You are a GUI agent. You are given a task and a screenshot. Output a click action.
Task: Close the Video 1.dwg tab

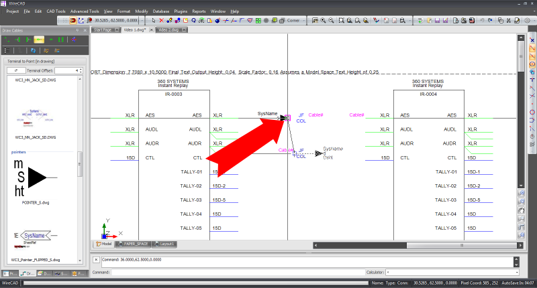click(x=152, y=30)
